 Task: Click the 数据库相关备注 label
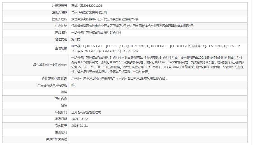coord(57,139)
